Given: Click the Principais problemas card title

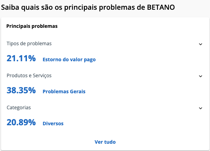Looking at the screenshot, I should point(32,26).
